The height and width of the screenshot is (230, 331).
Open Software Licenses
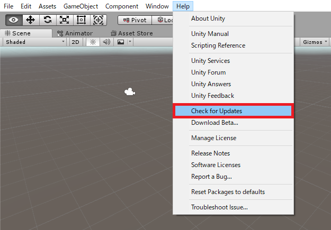coord(233,165)
